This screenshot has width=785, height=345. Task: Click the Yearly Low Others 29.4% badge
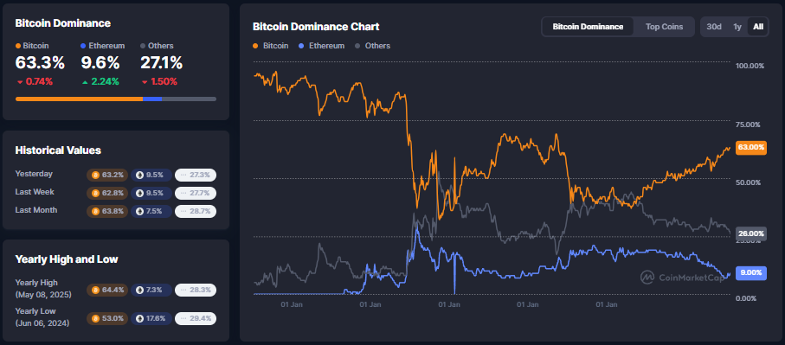(196, 318)
